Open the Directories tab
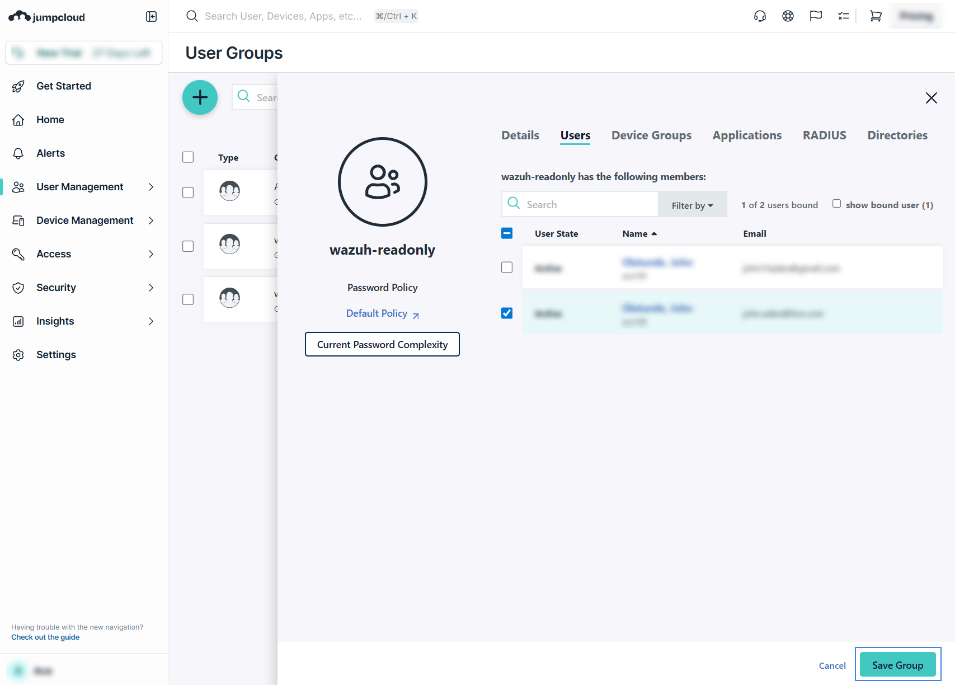 897,135
